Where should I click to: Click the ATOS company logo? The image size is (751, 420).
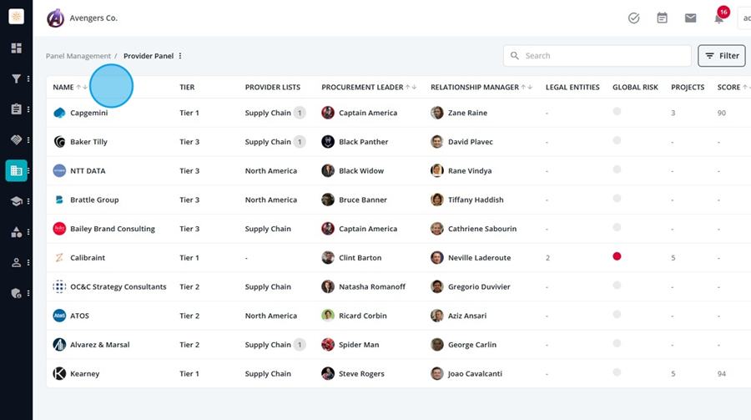coord(59,316)
